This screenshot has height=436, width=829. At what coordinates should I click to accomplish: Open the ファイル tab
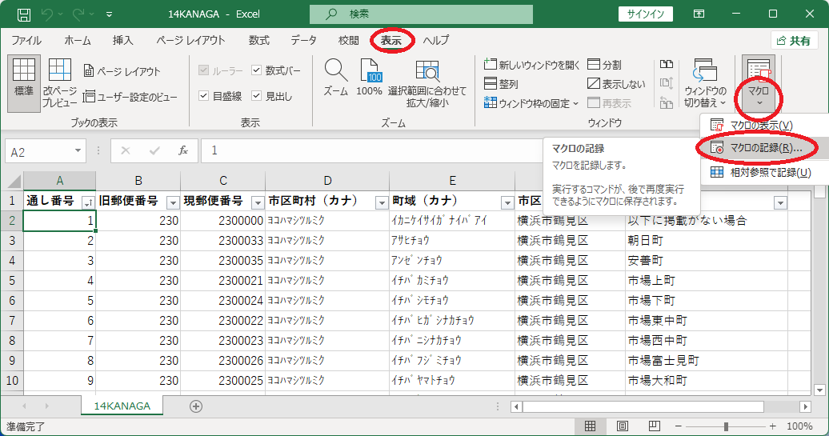(x=26, y=40)
